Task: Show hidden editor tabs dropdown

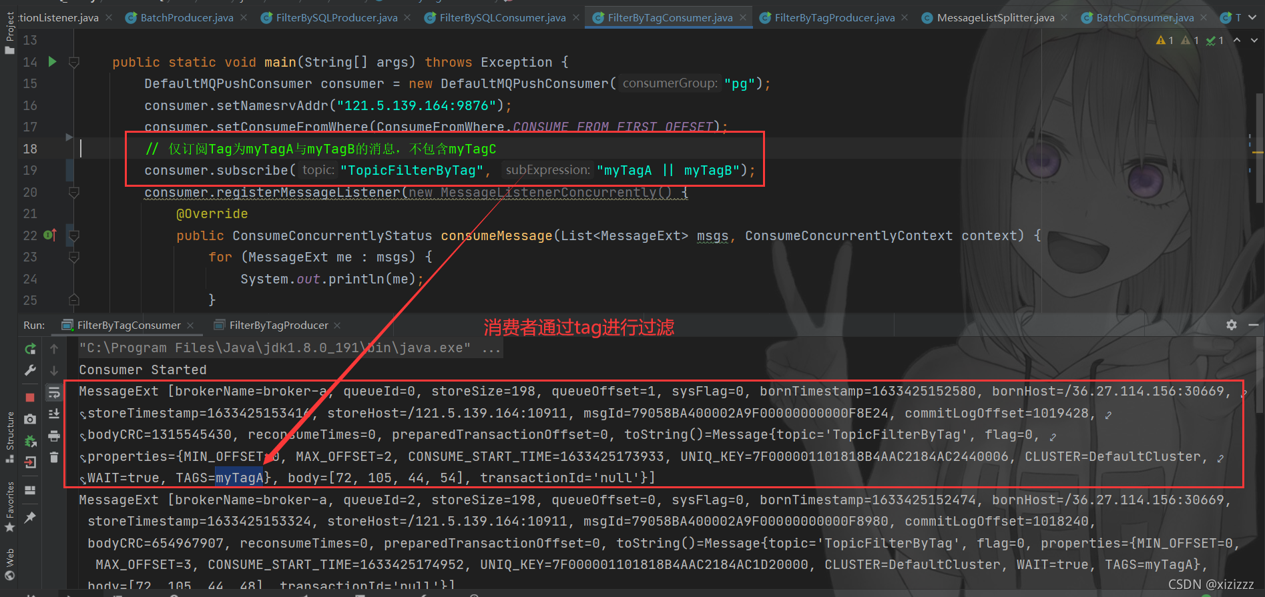Action: tap(1253, 18)
